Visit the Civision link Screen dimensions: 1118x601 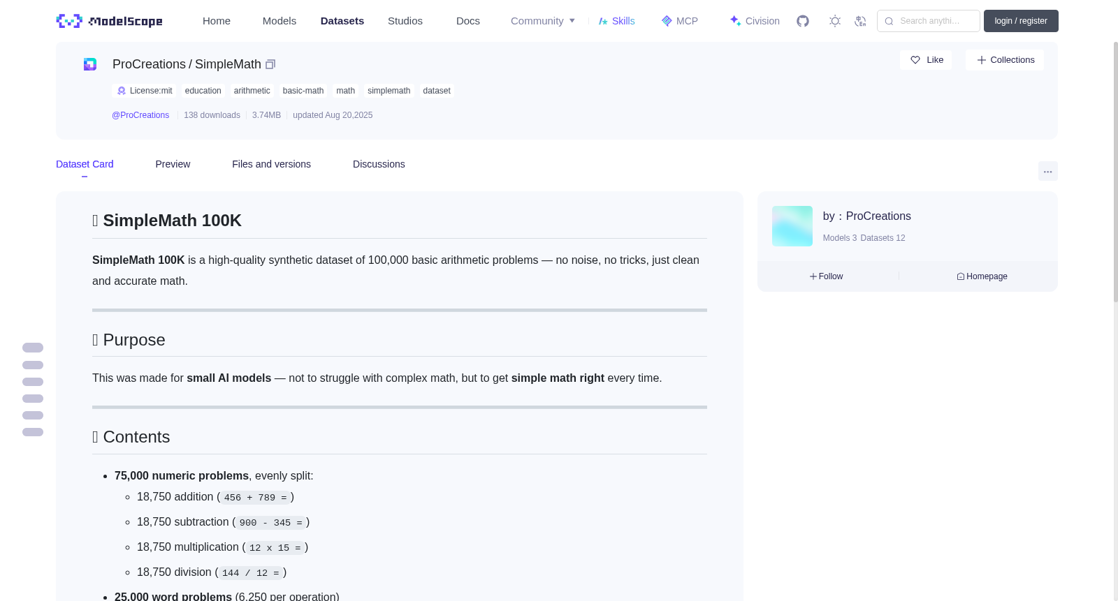[755, 21]
